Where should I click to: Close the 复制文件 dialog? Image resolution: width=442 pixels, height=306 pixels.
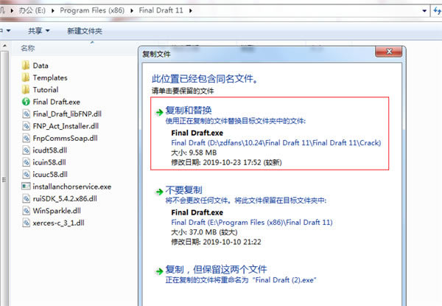pos(390,52)
